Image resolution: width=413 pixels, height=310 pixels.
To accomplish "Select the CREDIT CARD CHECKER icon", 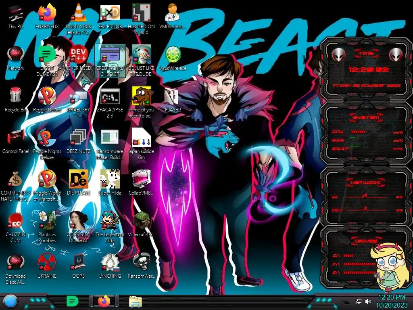I will click(x=110, y=61).
